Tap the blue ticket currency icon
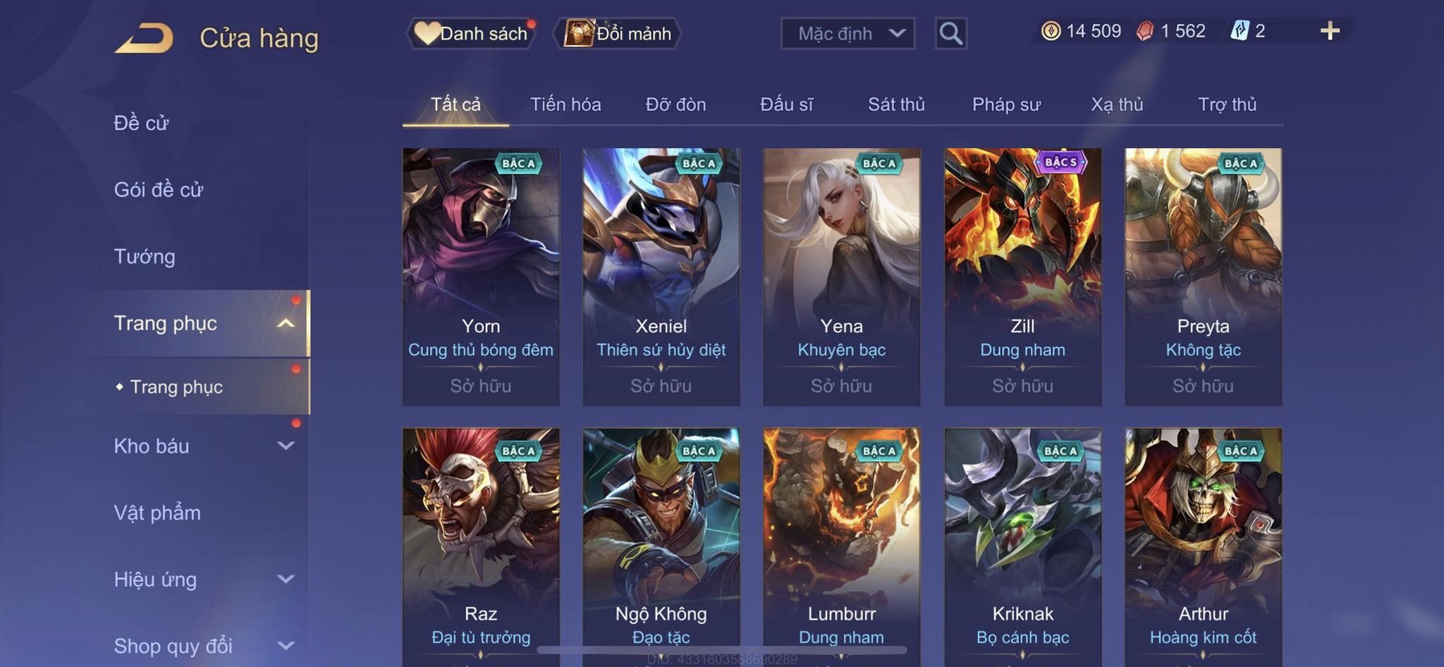The image size is (1444, 667). click(x=1240, y=31)
